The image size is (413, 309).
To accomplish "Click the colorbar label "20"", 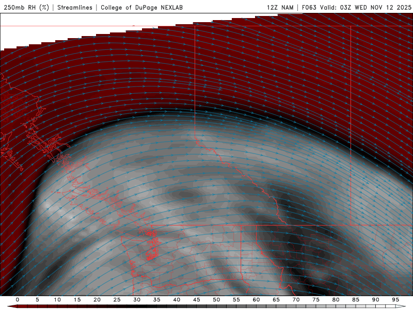I will pyautogui.click(x=97, y=300).
